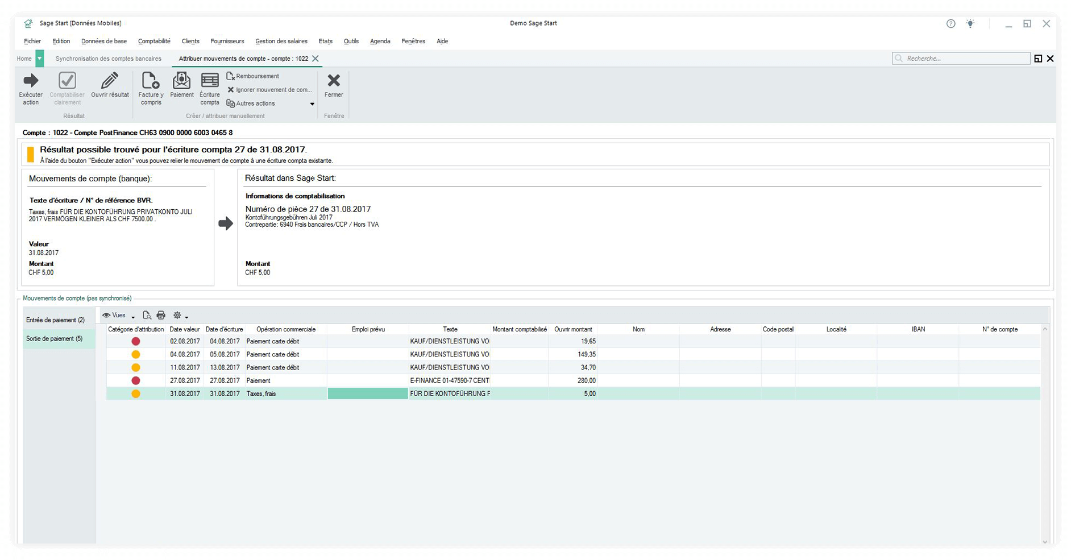Click the N° de compte column header
The height and width of the screenshot is (560, 1071).
point(1000,329)
